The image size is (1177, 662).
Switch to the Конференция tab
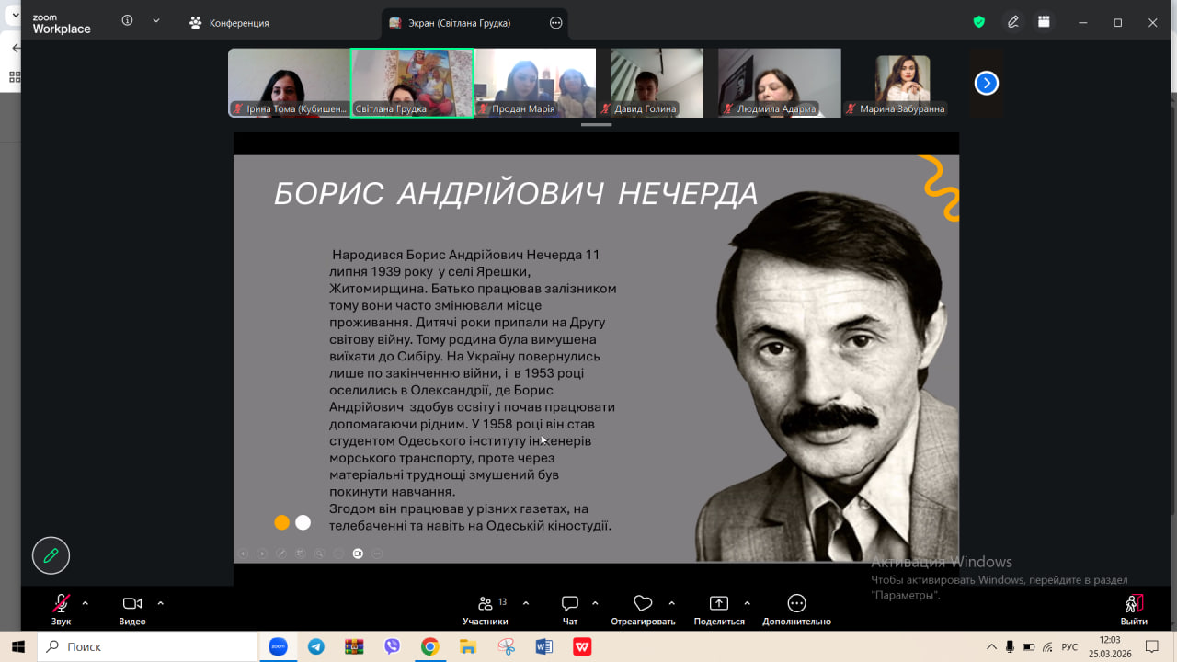coord(230,23)
